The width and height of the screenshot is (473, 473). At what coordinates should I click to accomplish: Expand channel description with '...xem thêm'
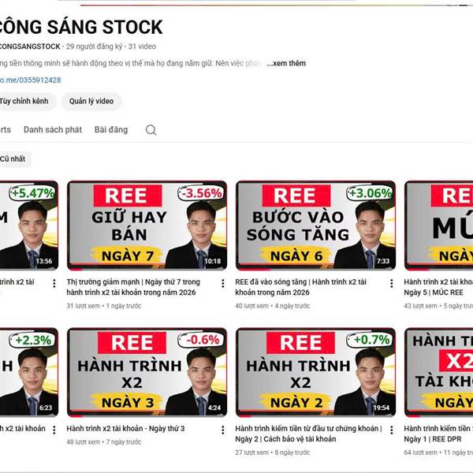[x=286, y=63]
